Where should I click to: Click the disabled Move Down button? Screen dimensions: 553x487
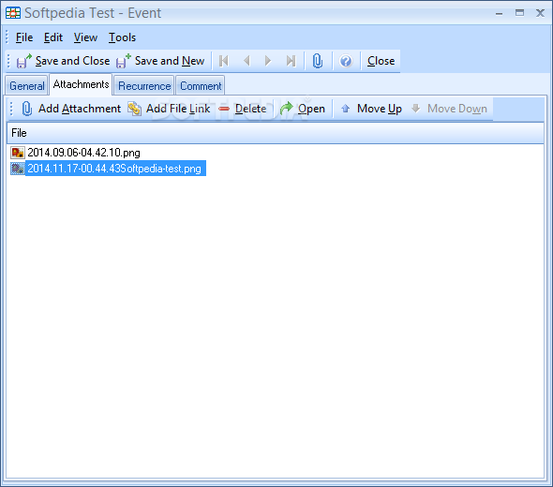coord(449,109)
